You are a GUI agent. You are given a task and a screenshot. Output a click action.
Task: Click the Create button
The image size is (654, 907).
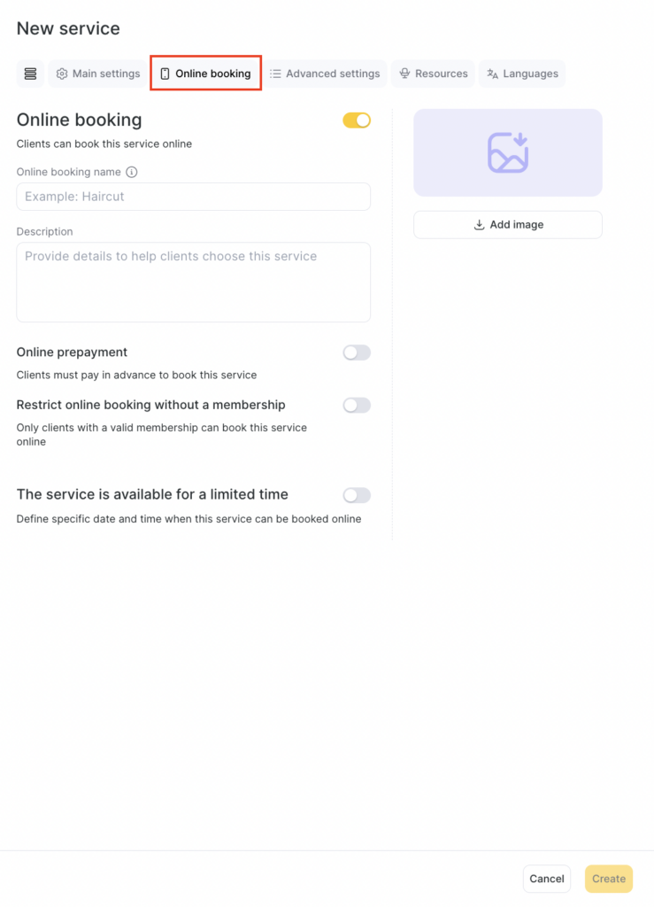609,879
